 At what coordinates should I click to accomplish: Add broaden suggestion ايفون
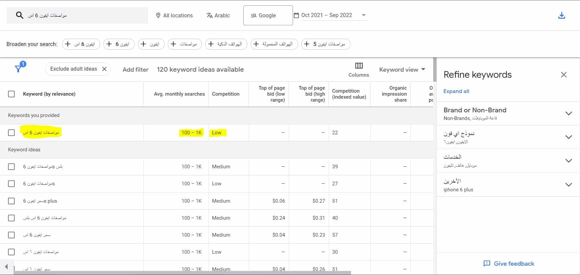point(151,44)
